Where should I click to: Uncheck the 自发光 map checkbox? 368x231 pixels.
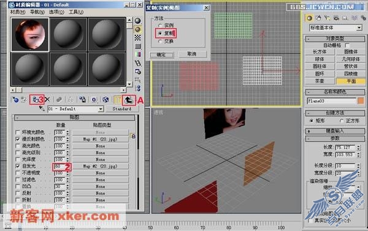pyautogui.click(x=18, y=166)
